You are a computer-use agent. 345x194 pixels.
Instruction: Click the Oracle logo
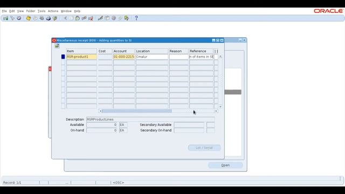(328, 11)
